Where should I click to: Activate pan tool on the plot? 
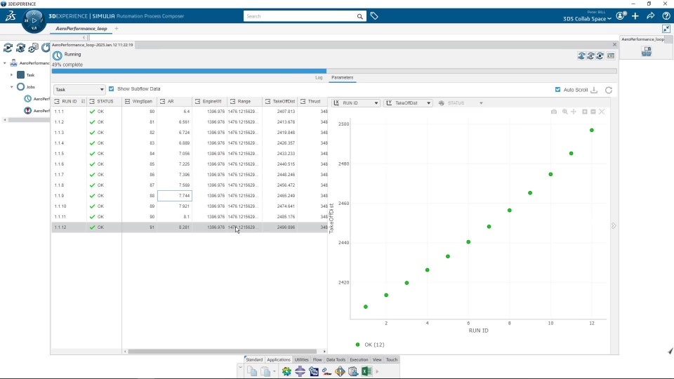[574, 112]
